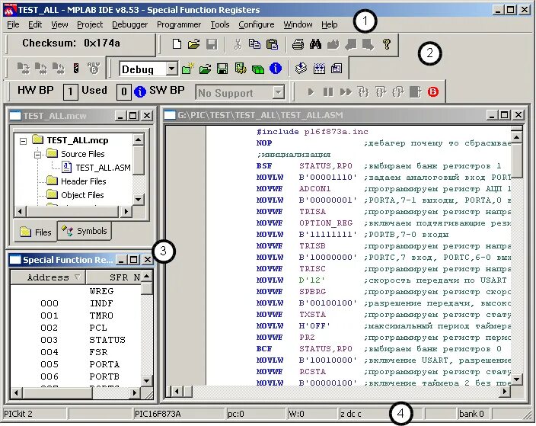Collapse the Source Files folder node
This screenshot has width=536, height=426.
[37, 155]
